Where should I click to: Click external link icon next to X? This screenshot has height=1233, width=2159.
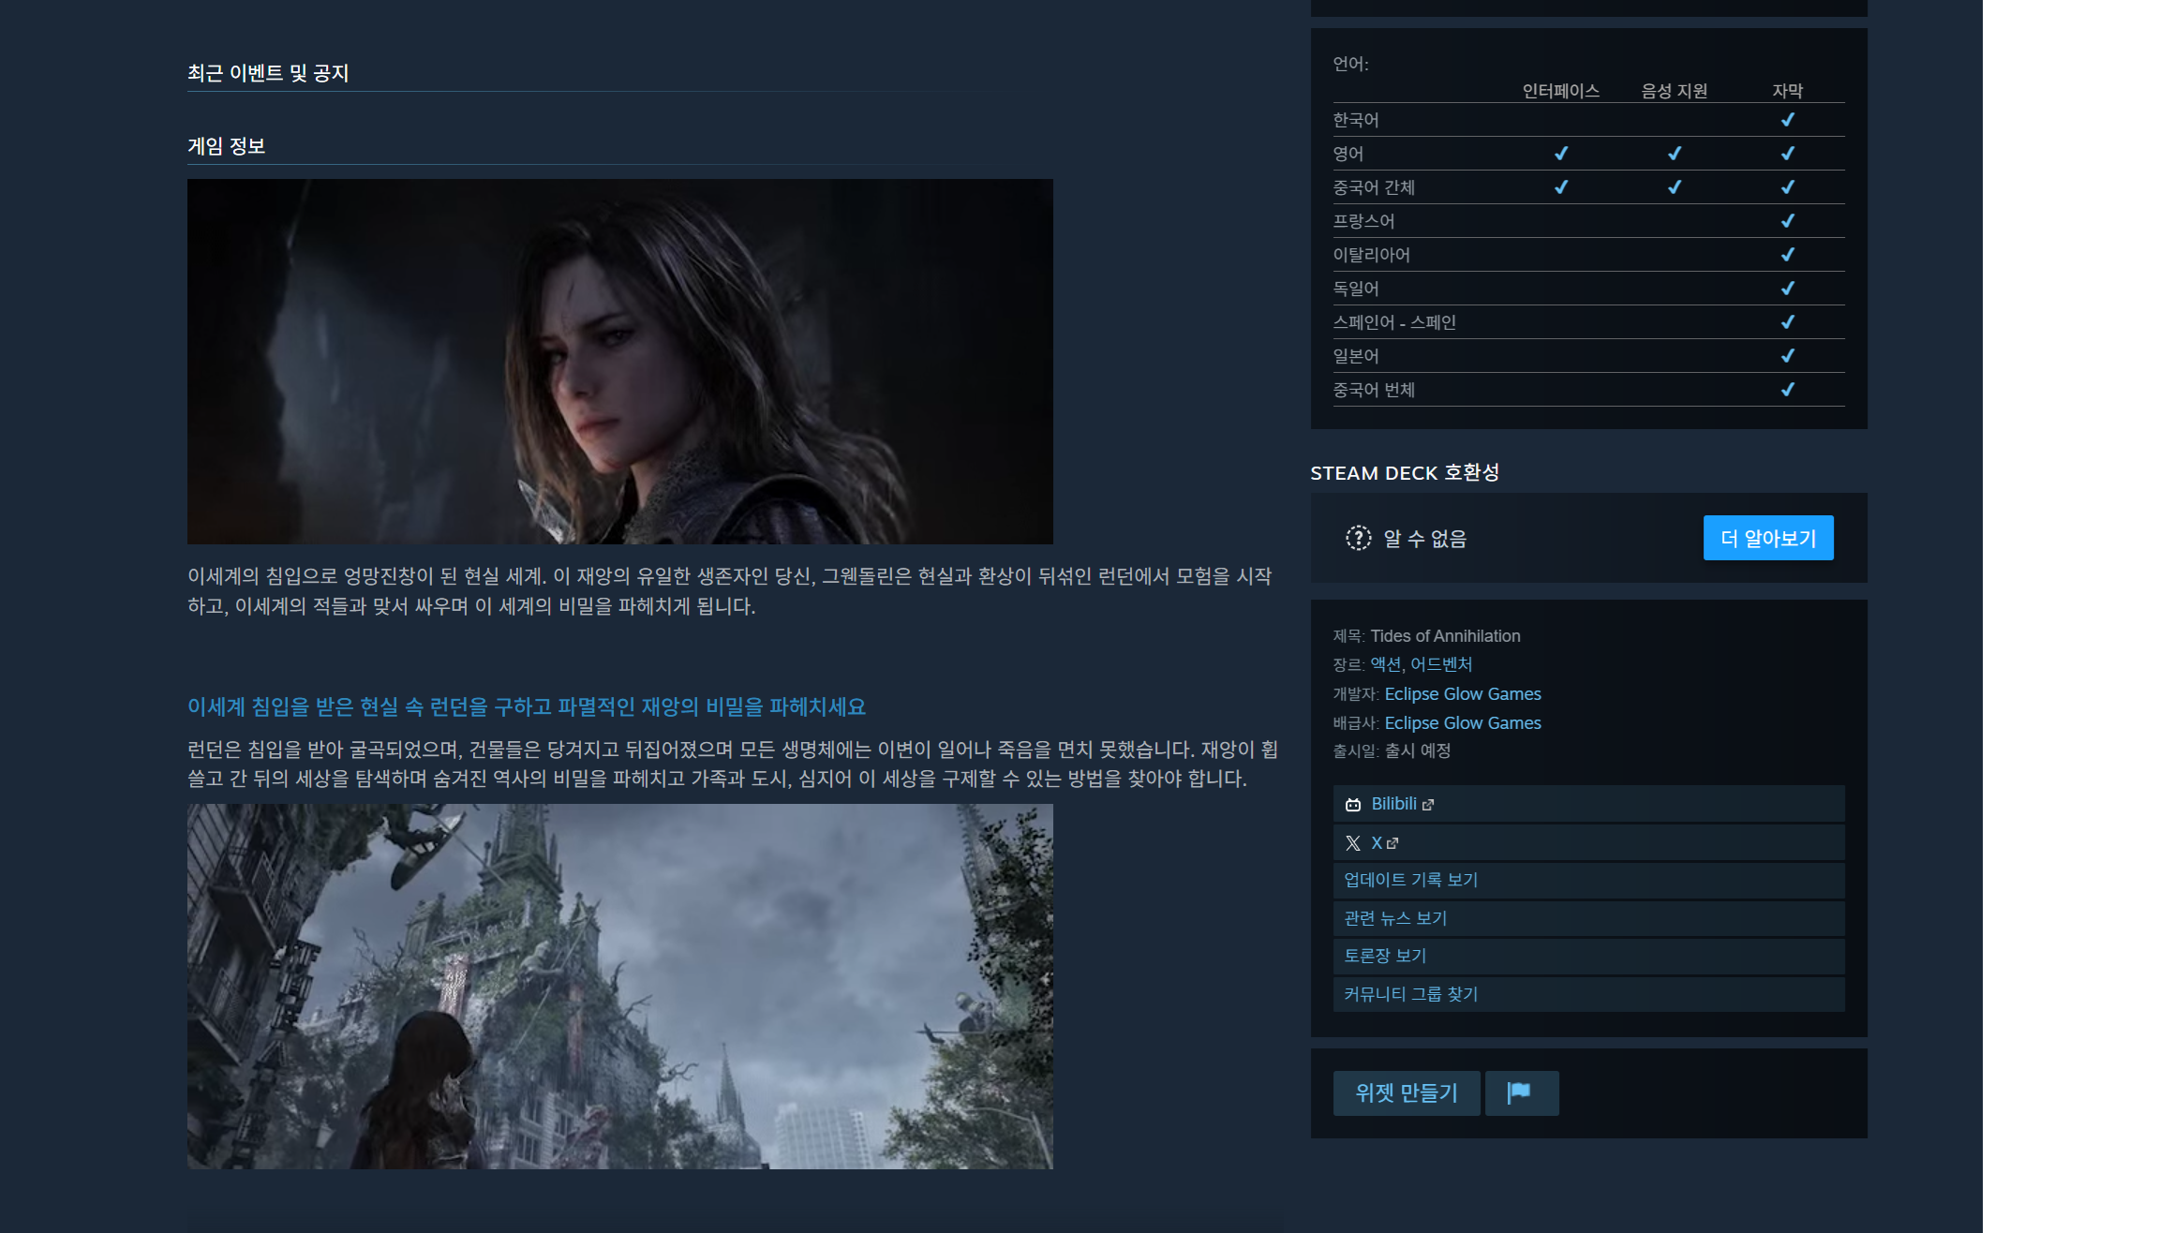[x=1392, y=843]
